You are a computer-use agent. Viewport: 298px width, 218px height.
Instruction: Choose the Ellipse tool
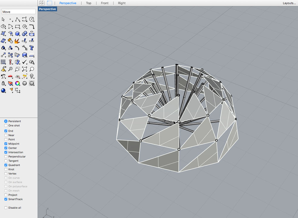[3, 27]
